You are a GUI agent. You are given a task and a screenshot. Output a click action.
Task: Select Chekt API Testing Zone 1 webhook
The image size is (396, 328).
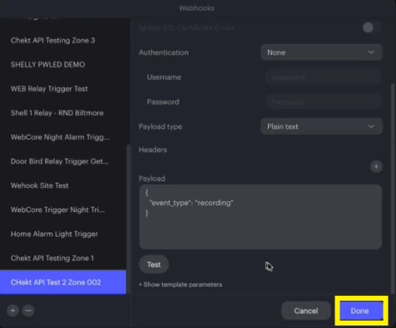click(x=63, y=258)
